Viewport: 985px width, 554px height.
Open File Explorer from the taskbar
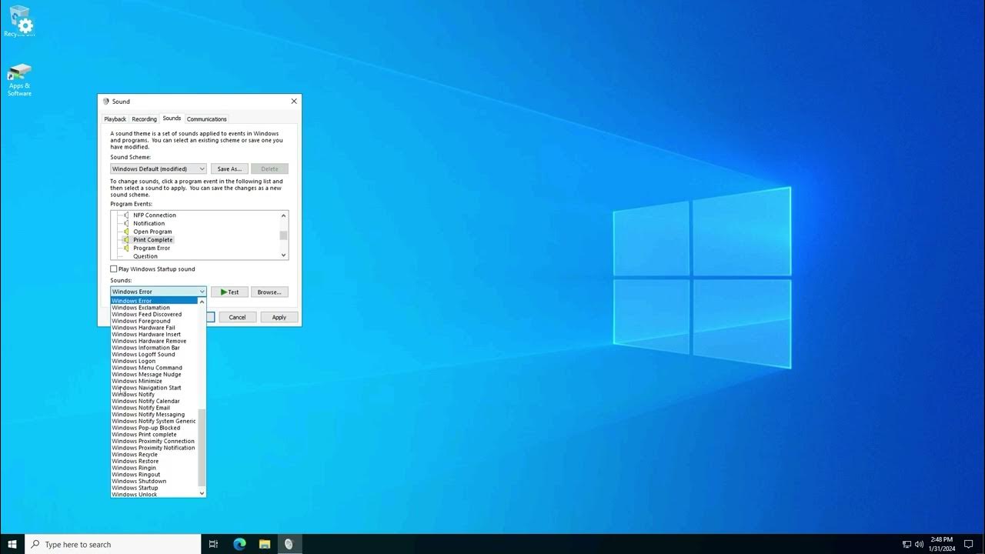pos(264,544)
